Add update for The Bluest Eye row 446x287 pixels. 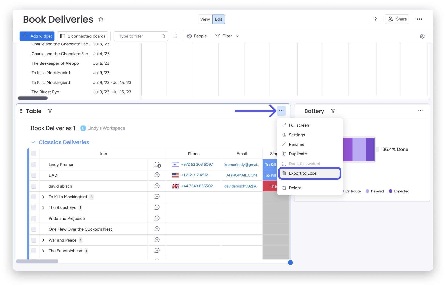point(157,207)
